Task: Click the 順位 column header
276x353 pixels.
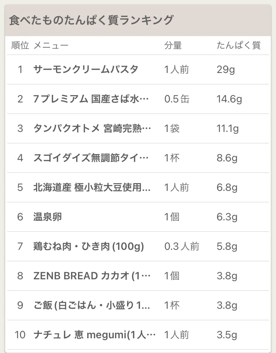Action: pos(20,45)
